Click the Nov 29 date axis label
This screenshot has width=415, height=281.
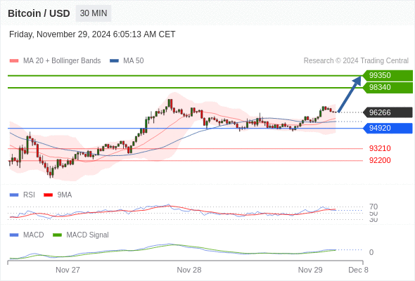(x=310, y=270)
